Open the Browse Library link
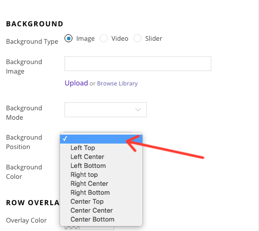Image resolution: width=259 pixels, height=231 pixels. pyautogui.click(x=117, y=83)
